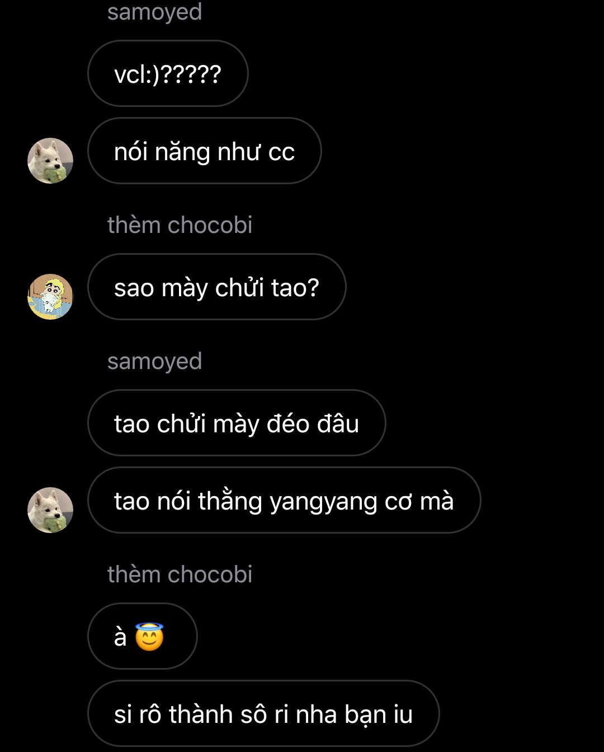This screenshot has width=604, height=752.
Task: Open the samoyed name above "tao chửi mày đéo đâu"
Action: pos(154,361)
